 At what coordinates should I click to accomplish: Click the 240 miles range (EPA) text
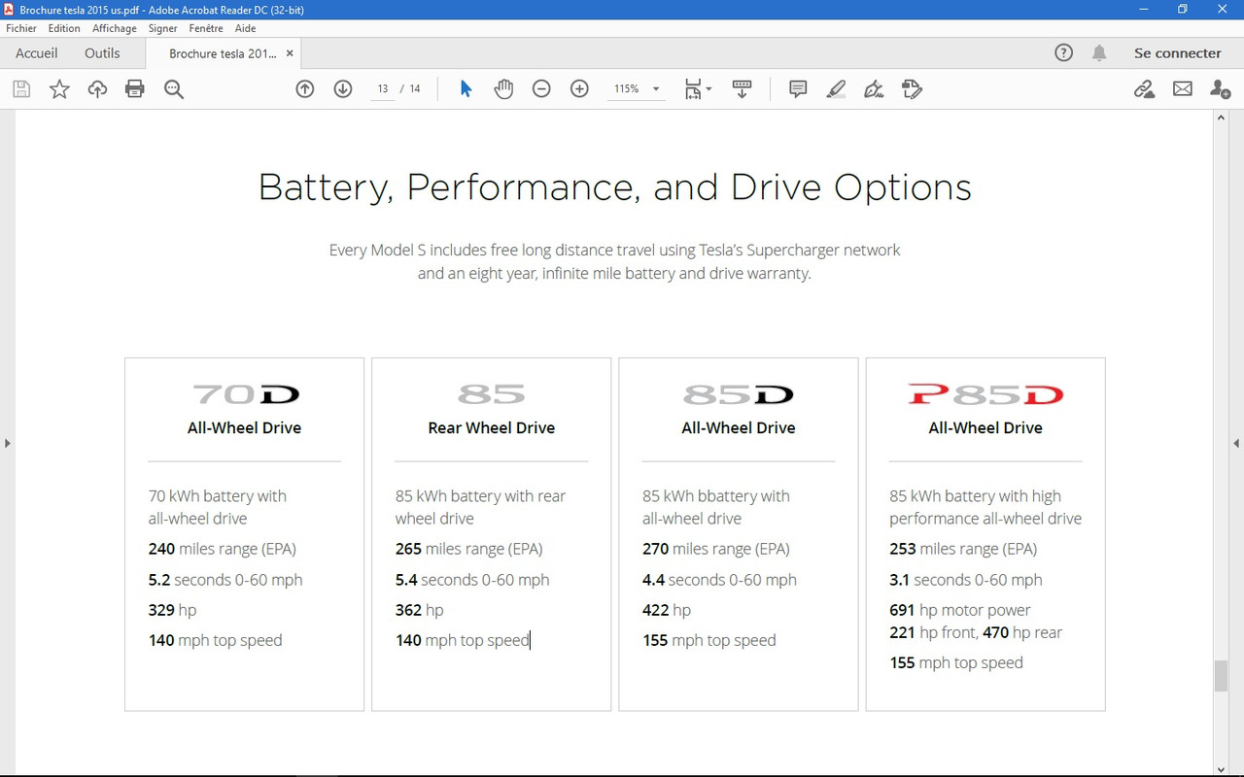[x=223, y=549]
